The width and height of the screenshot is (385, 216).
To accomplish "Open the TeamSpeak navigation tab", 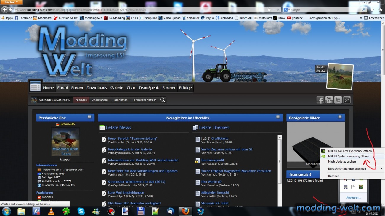I will (x=149, y=88).
